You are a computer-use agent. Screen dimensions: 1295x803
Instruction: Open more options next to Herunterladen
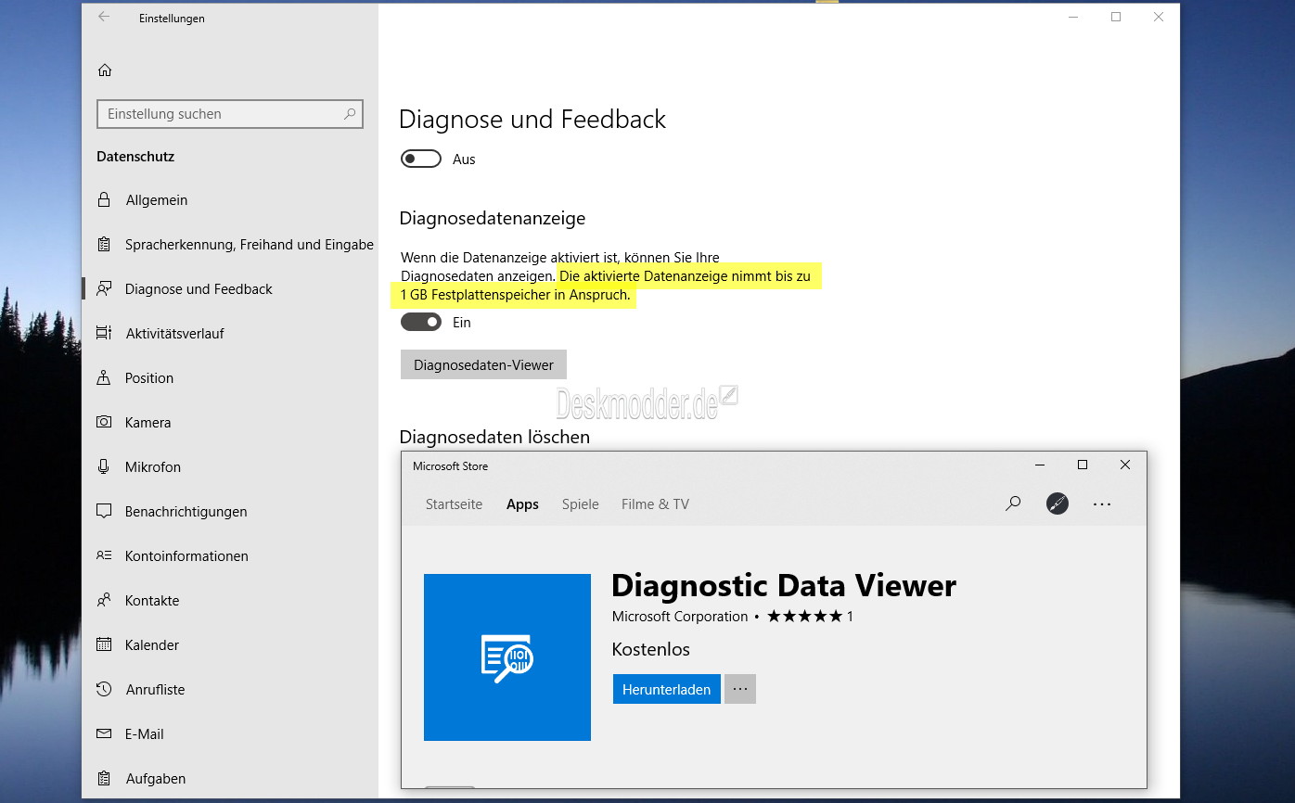click(x=740, y=689)
